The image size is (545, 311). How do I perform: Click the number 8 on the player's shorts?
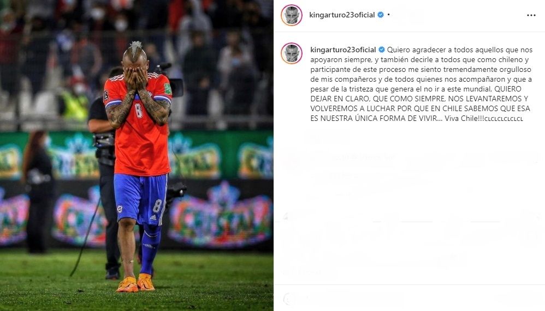pos(157,205)
